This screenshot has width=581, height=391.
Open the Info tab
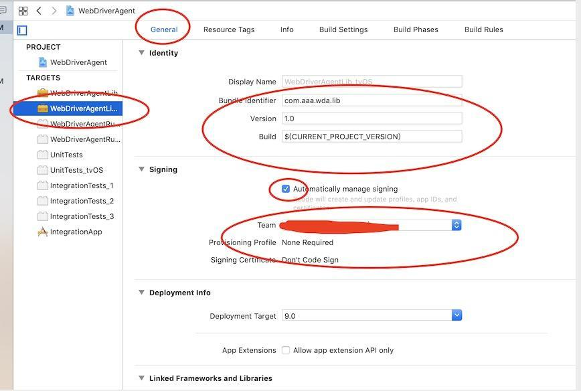pyautogui.click(x=286, y=29)
